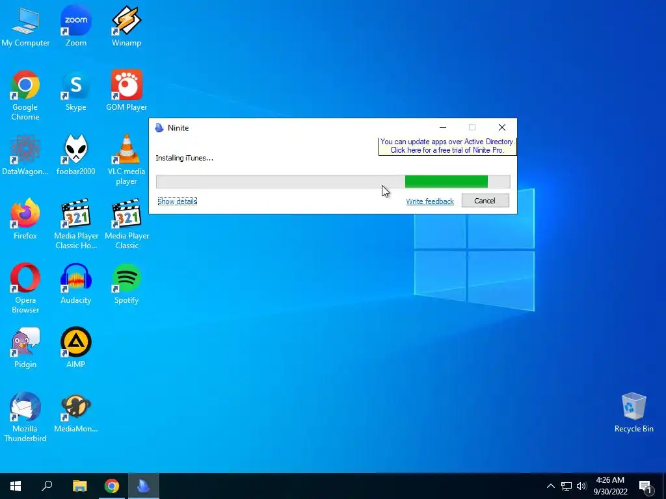
Task: Select the Zoom desktop shortcut
Action: [75, 26]
